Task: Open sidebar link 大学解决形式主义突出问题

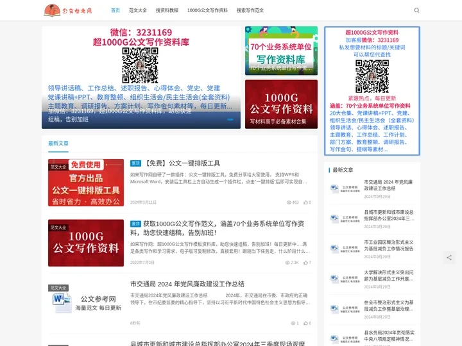Action: (x=389, y=276)
